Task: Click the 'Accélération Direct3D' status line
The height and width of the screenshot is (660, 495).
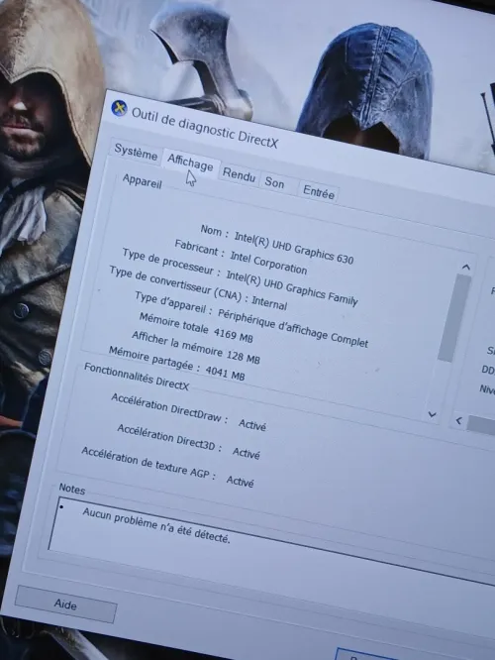Action: point(188,442)
